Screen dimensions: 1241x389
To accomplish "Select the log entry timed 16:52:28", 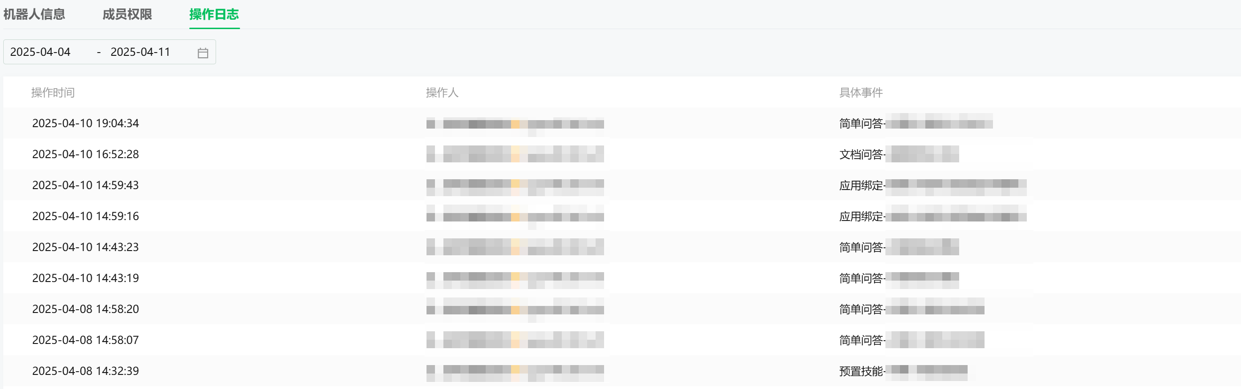I will [x=85, y=154].
